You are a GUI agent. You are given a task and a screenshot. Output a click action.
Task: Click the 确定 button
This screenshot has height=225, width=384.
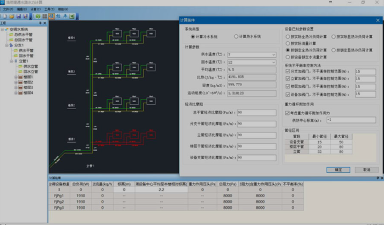[x=338, y=169]
